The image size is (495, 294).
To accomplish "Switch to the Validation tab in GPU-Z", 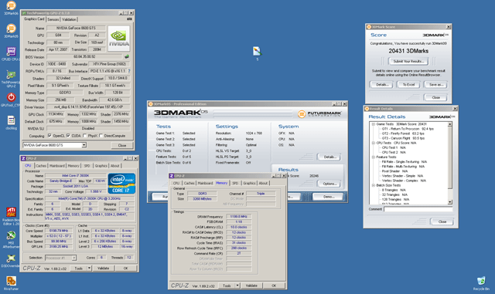I will coord(69,19).
